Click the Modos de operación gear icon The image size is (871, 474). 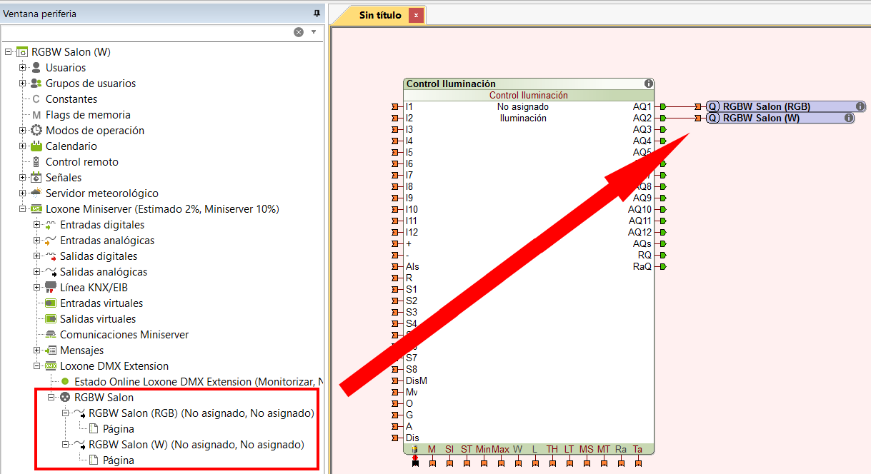[36, 131]
